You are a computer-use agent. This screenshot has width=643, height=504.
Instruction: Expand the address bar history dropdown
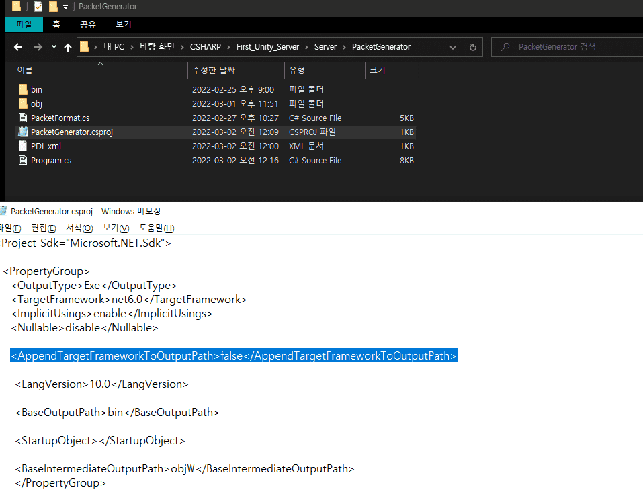click(453, 48)
